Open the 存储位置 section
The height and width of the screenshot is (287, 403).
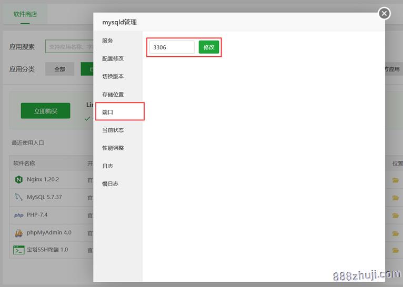click(x=113, y=94)
